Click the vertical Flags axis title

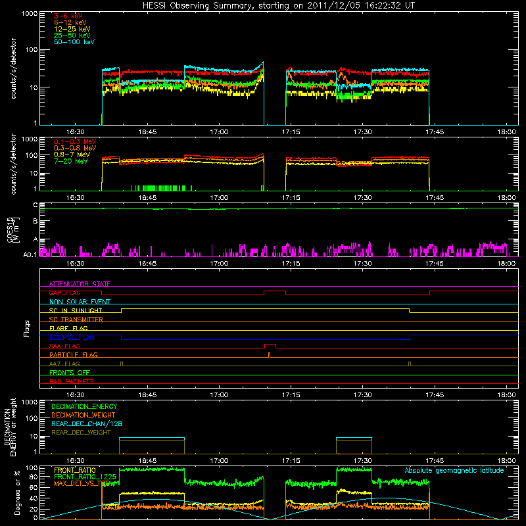[x=27, y=328]
